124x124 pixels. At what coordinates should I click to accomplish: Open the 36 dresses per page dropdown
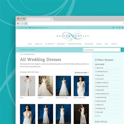pos(82,72)
